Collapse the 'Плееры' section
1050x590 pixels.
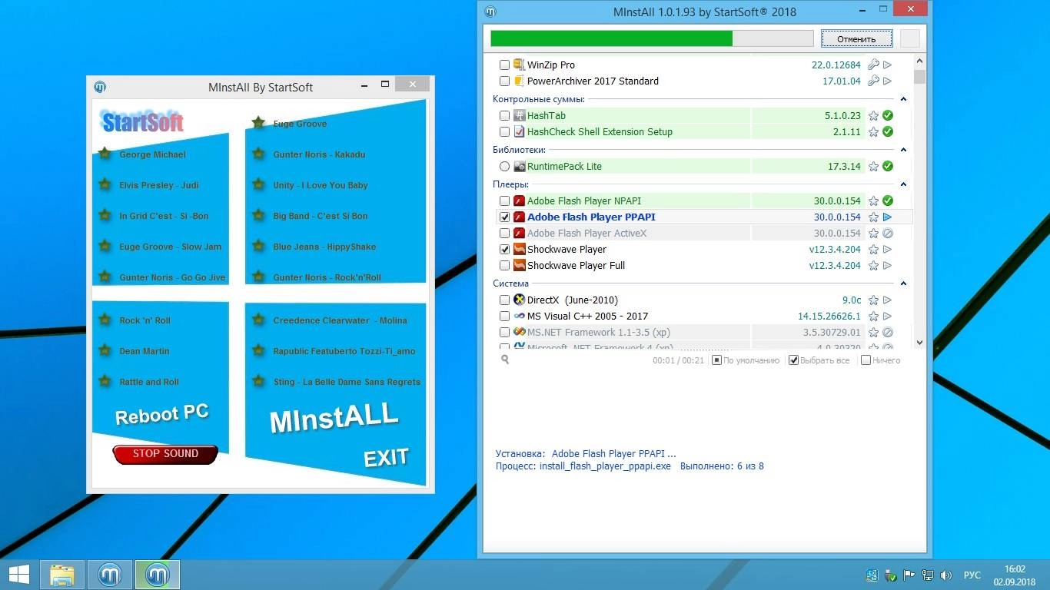pos(903,184)
